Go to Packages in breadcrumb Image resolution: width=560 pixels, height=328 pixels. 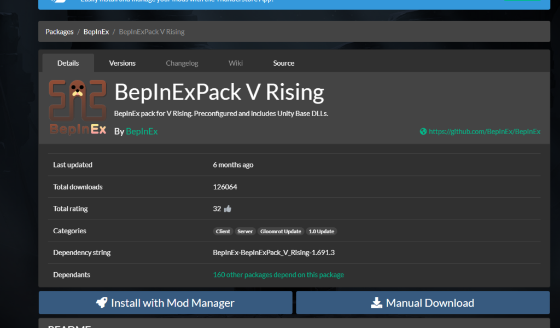[60, 32]
